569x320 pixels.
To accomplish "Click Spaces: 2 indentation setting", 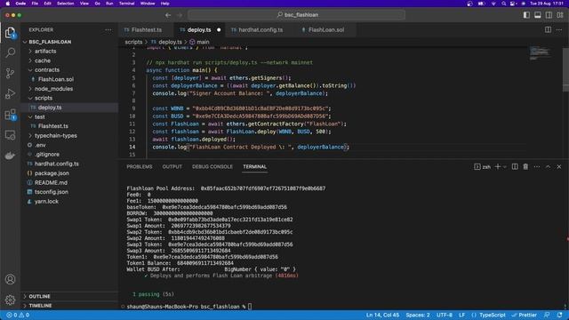I will (418, 315).
